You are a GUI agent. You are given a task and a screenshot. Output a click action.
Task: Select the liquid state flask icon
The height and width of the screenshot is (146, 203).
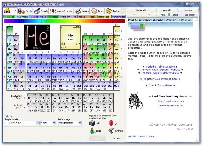pos(92,131)
